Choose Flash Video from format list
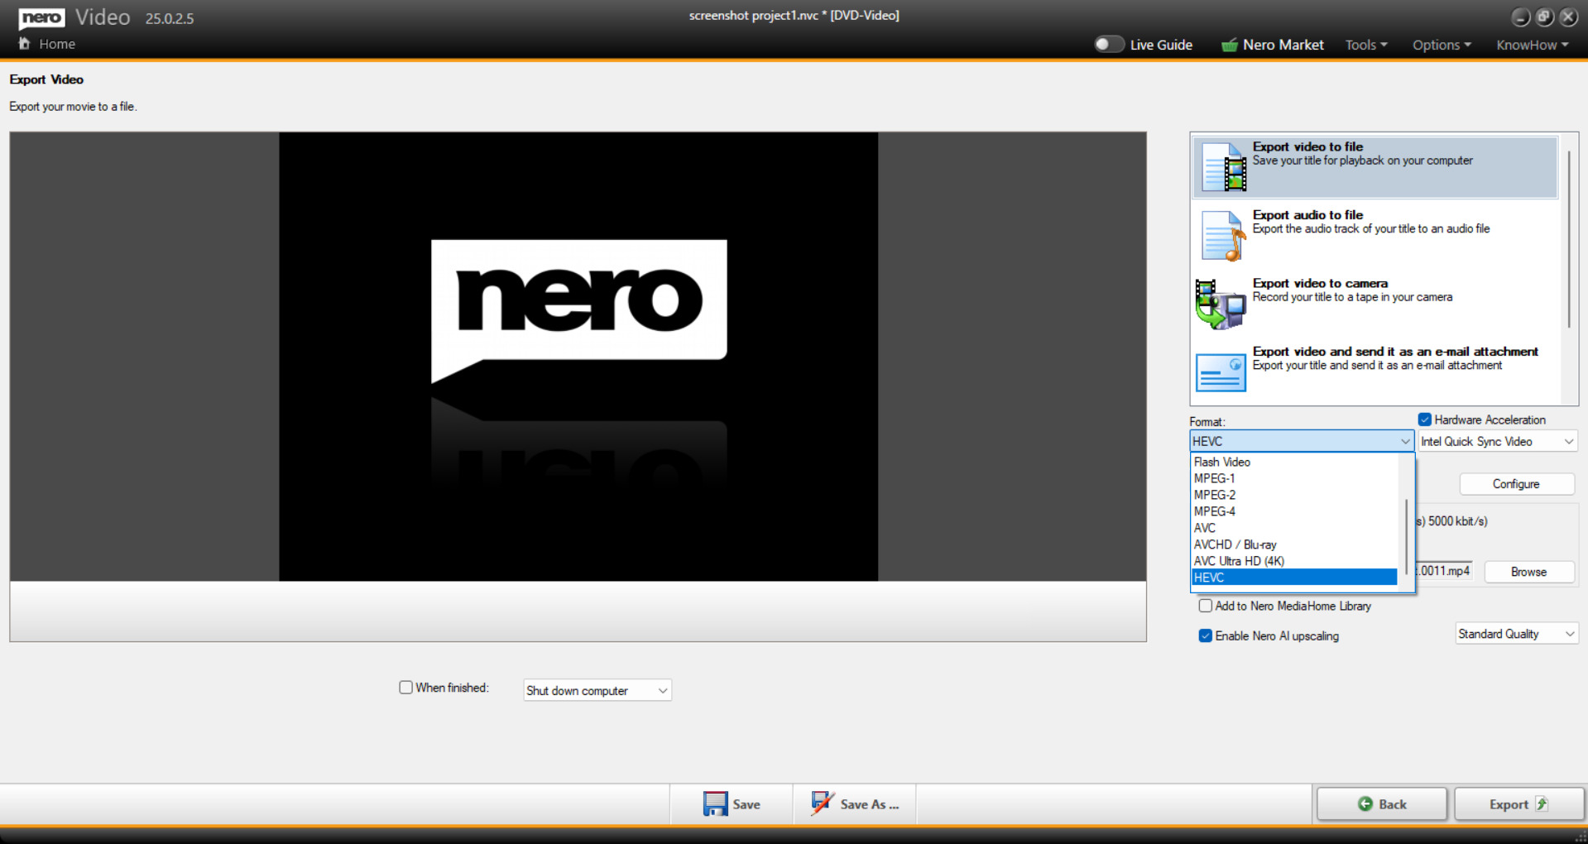1588x844 pixels. click(1294, 462)
